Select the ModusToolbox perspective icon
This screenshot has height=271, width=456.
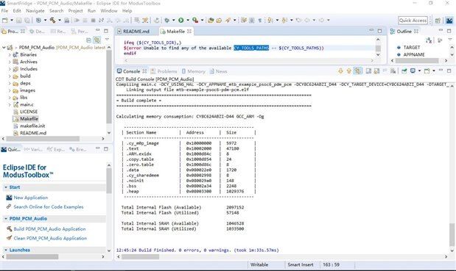click(449, 21)
